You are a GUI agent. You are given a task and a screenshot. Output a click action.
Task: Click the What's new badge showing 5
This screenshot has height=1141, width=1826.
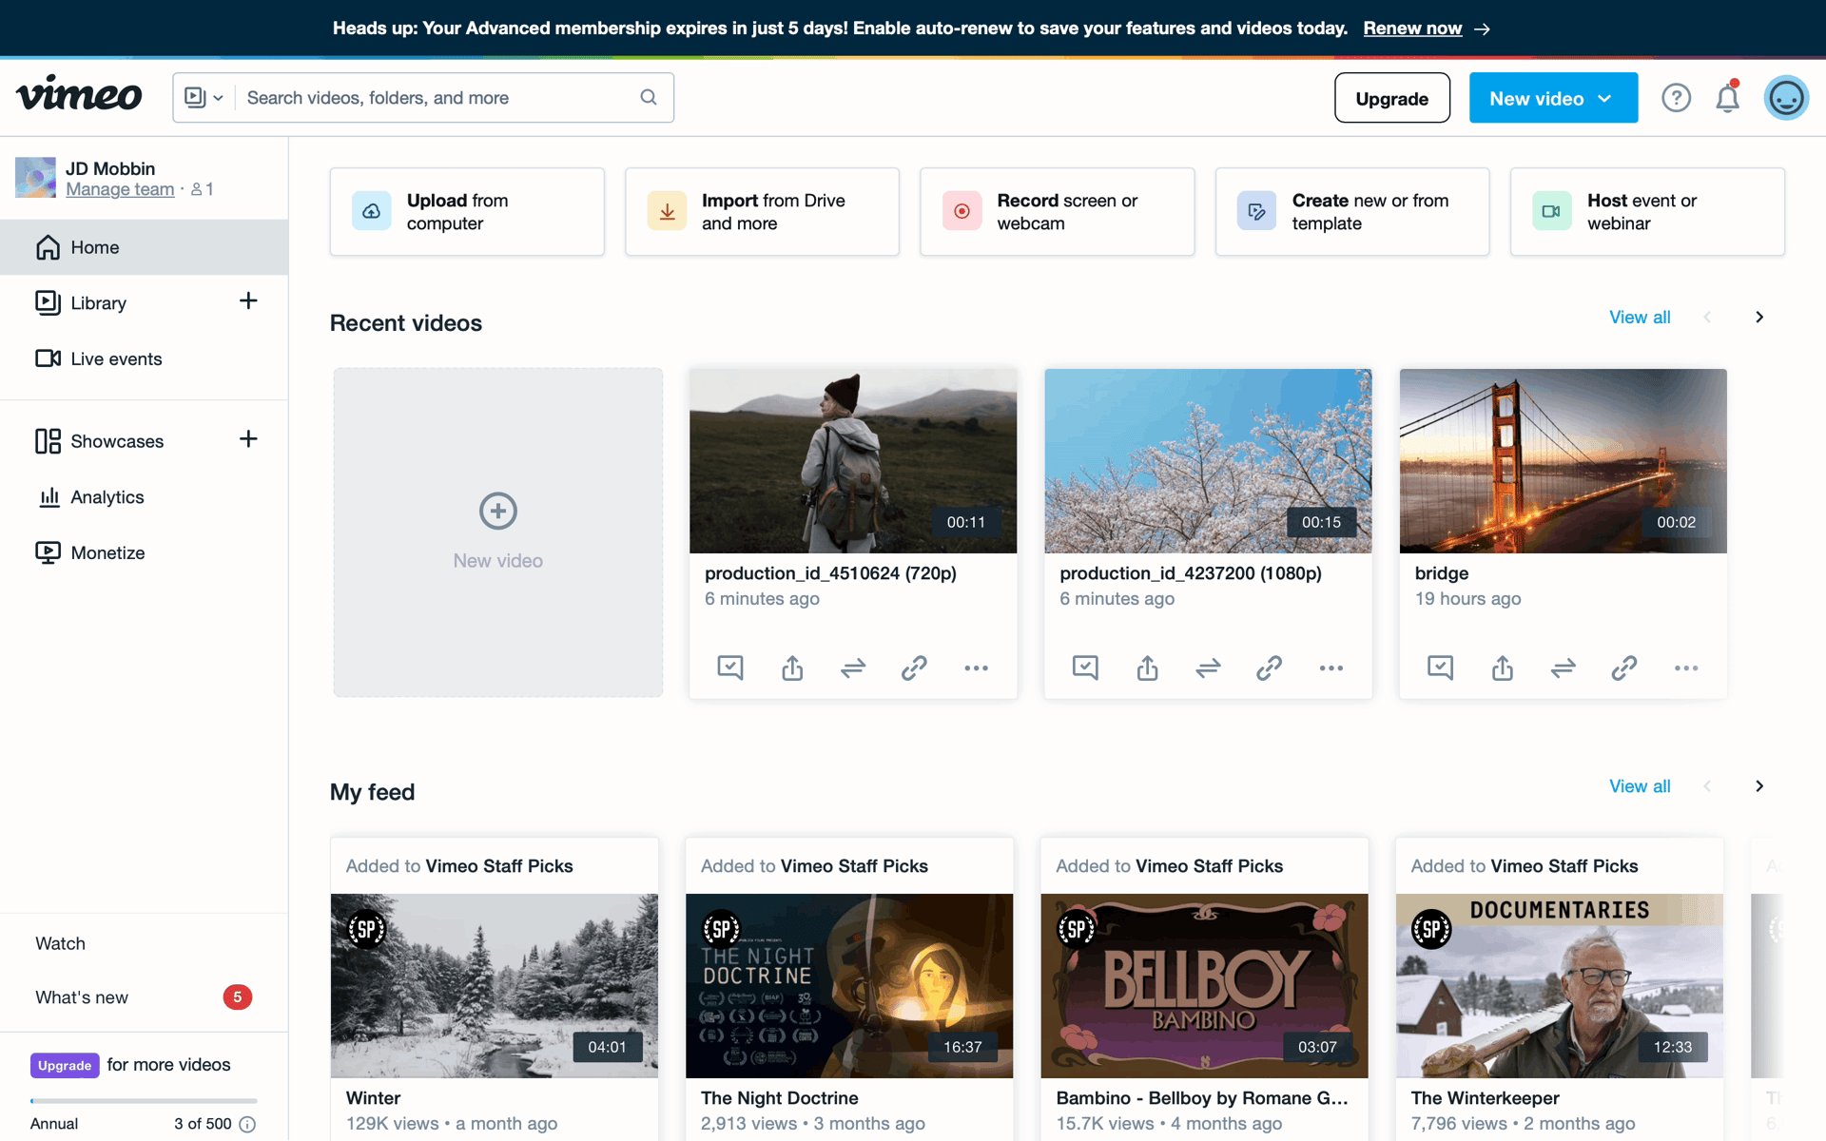coord(238,996)
